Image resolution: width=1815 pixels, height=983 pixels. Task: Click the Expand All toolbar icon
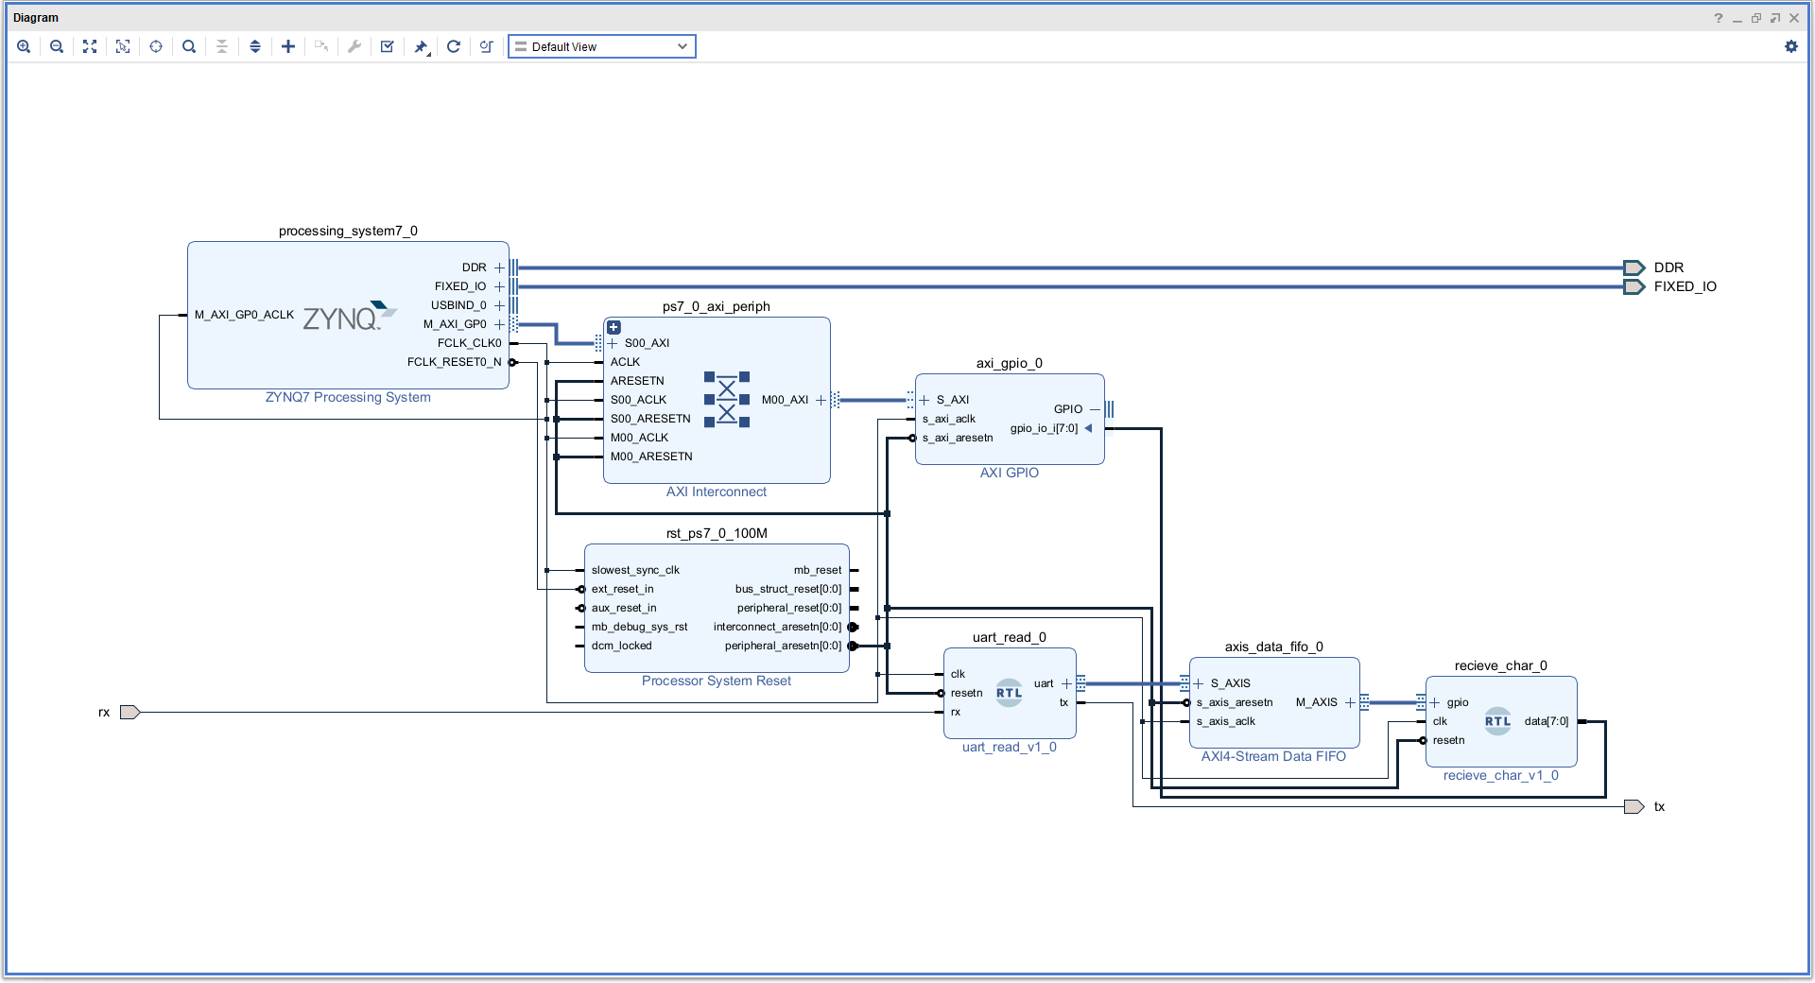255,46
